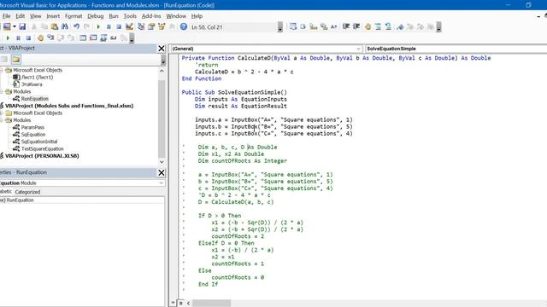547x307 pixels.
Task: Open the Properties Window toolbar icon
Action: pyautogui.click(x=151, y=26)
